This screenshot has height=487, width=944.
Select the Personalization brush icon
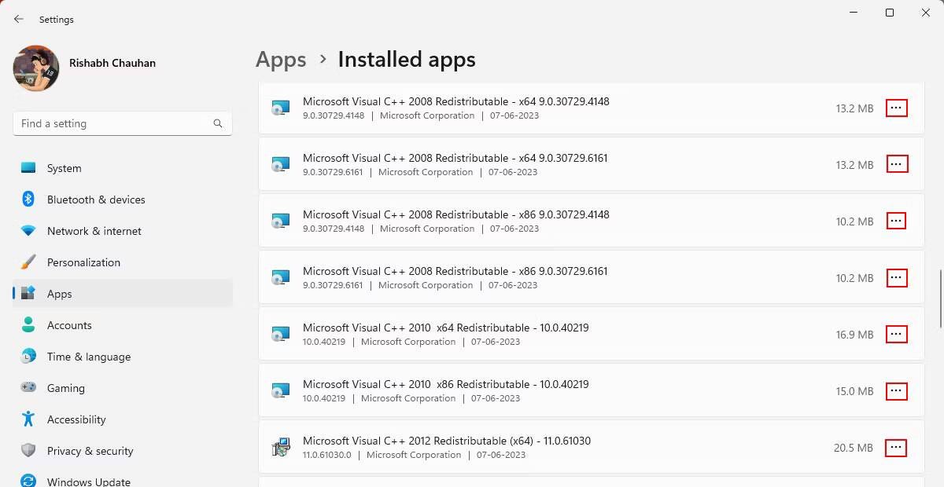[28, 262]
